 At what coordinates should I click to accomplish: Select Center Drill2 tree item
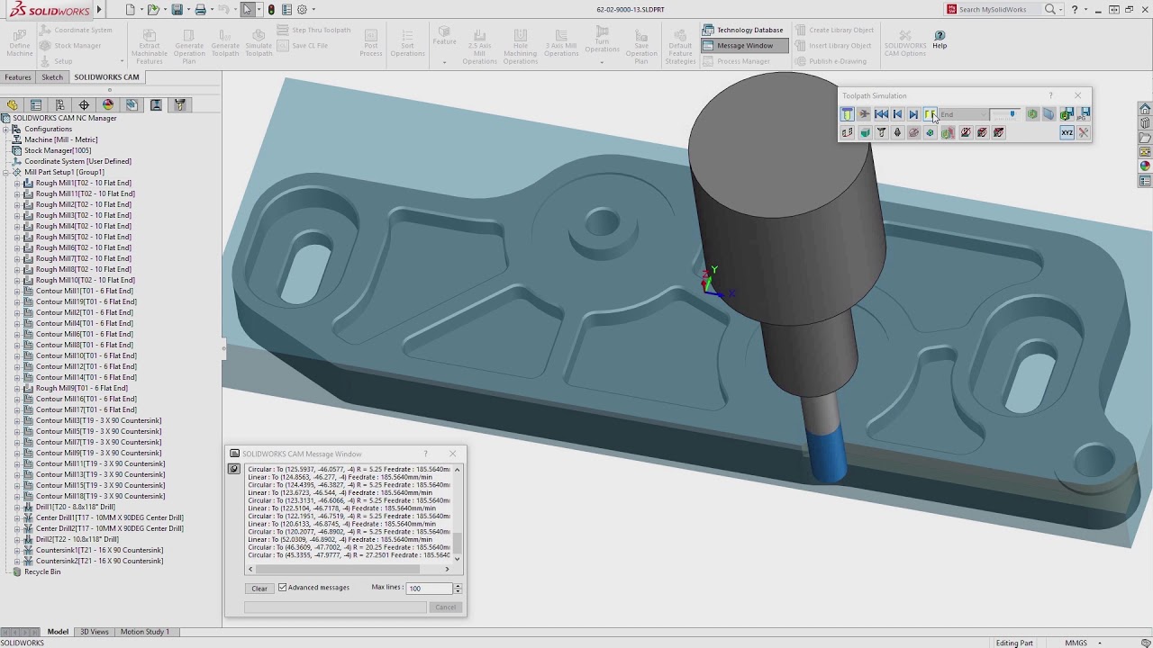pyautogui.click(x=108, y=528)
